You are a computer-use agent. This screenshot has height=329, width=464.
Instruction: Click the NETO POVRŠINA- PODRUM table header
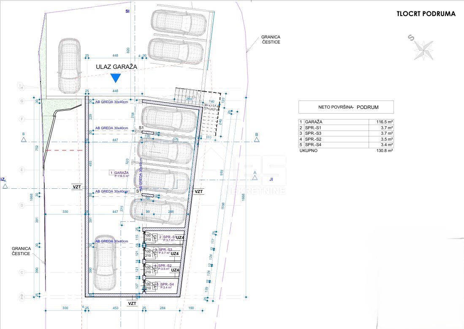(346, 107)
